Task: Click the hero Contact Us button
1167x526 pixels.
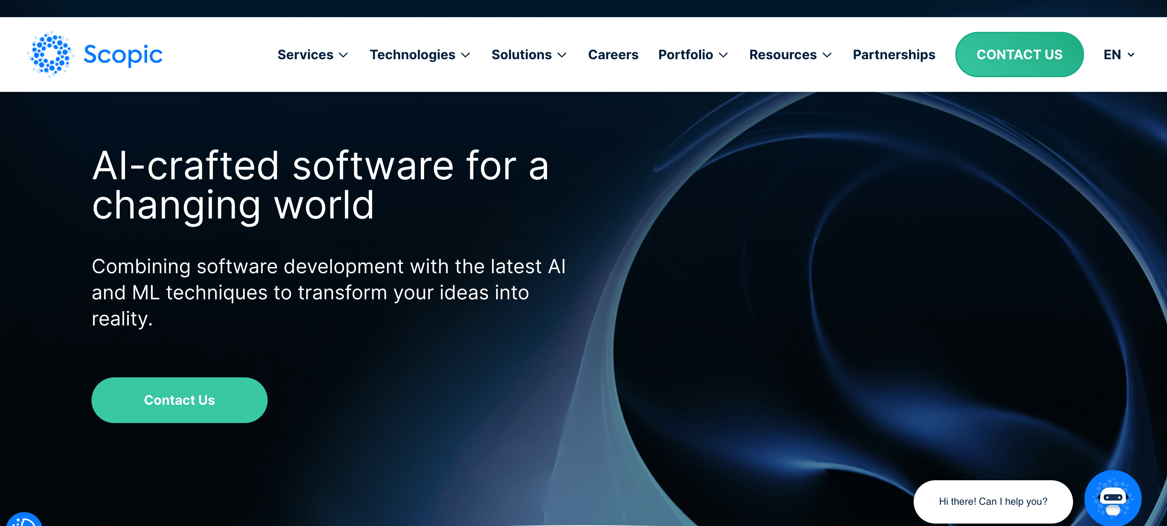Action: click(x=179, y=400)
